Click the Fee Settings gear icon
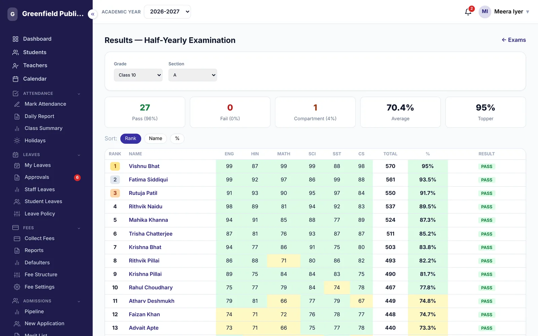This screenshot has height=336, width=538. [x=17, y=287]
